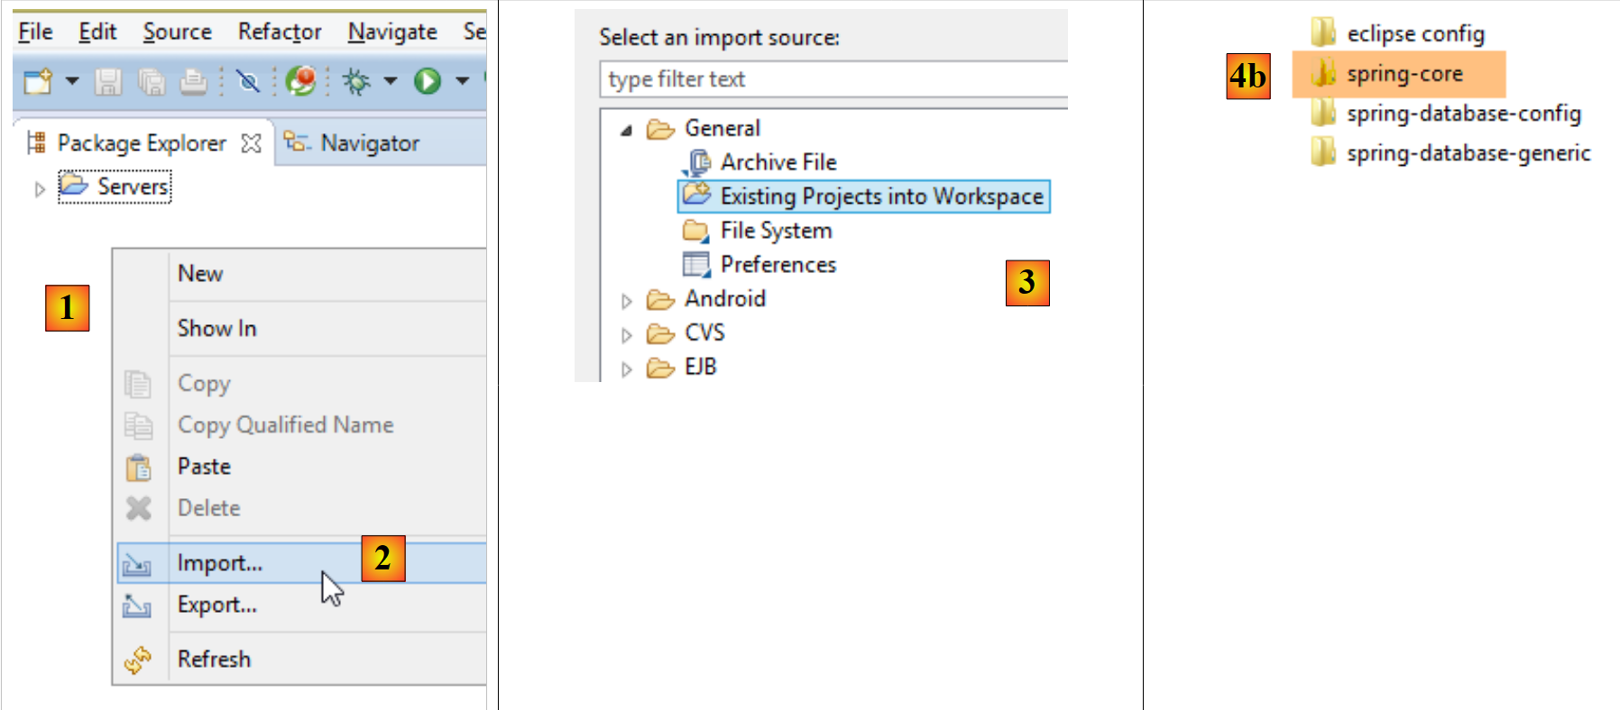This screenshot has width=1620, height=710.
Task: Open dropdown arrow next to New icon
Action: click(x=72, y=82)
